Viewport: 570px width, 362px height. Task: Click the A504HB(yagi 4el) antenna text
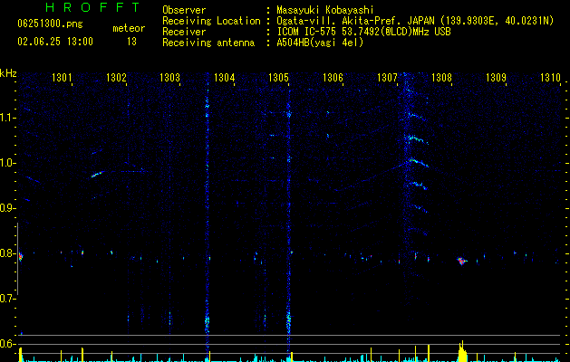point(320,43)
